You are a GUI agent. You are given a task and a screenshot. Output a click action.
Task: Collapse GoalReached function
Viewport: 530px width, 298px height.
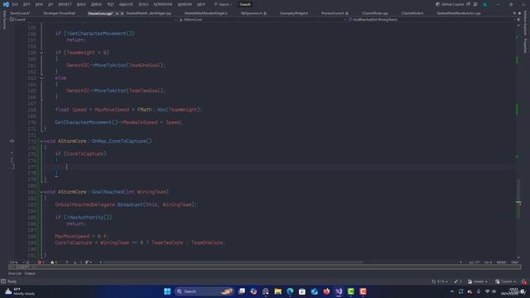(41, 192)
